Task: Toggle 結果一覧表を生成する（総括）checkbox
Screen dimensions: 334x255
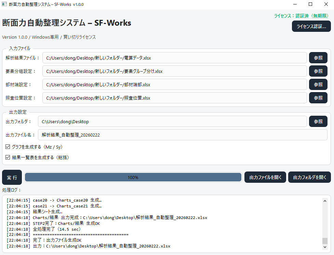Action: pyautogui.click(x=8, y=157)
